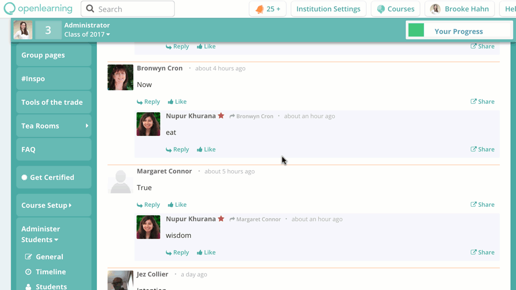Viewport: 516px width, 290px height.
Task: Click the share icon on Margaret Connor's comment
Action: (x=473, y=204)
